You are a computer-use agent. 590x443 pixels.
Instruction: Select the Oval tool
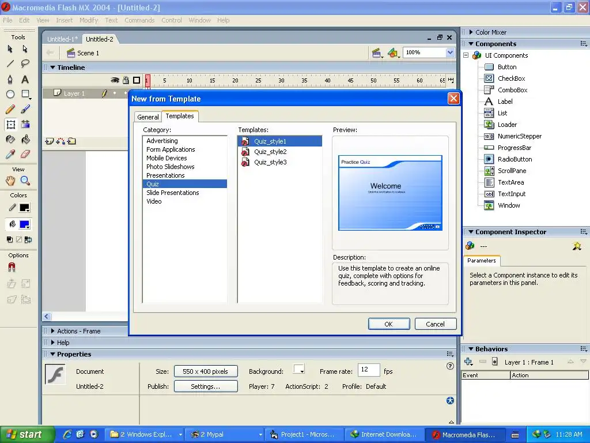[x=10, y=94]
